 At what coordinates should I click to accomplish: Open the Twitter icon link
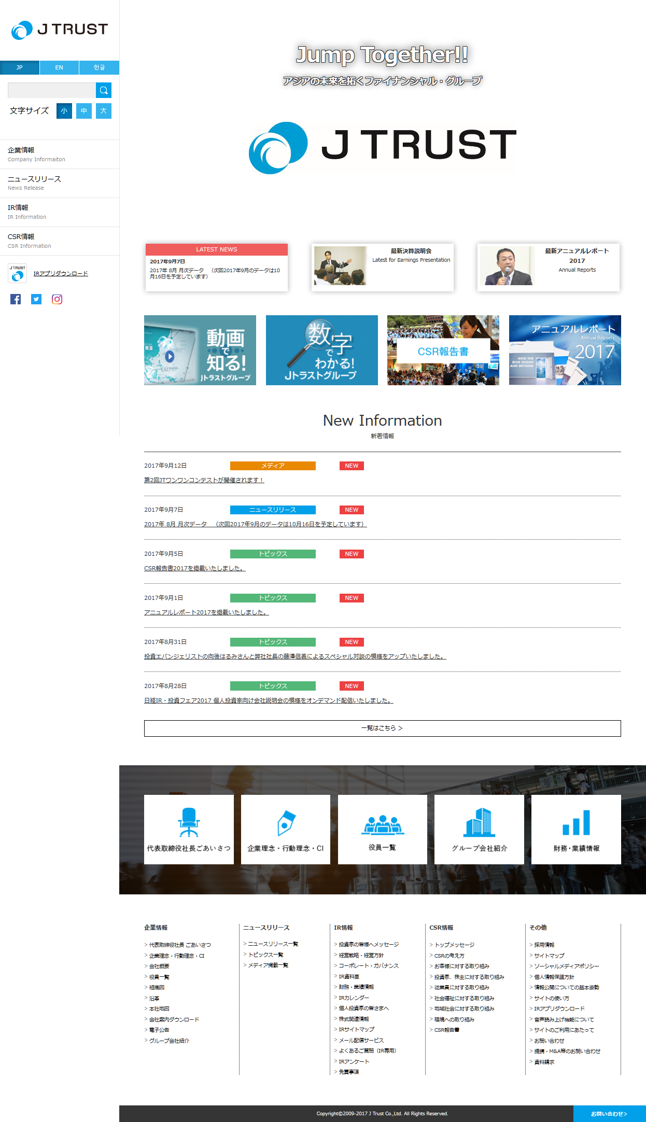[x=36, y=299]
